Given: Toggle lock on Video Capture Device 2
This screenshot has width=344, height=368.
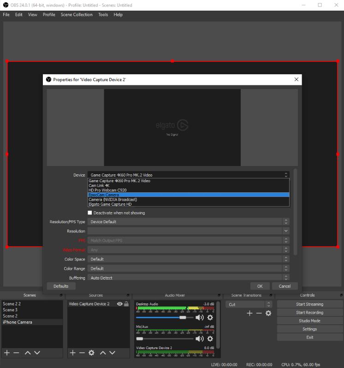Looking at the screenshot, I should point(126,304).
